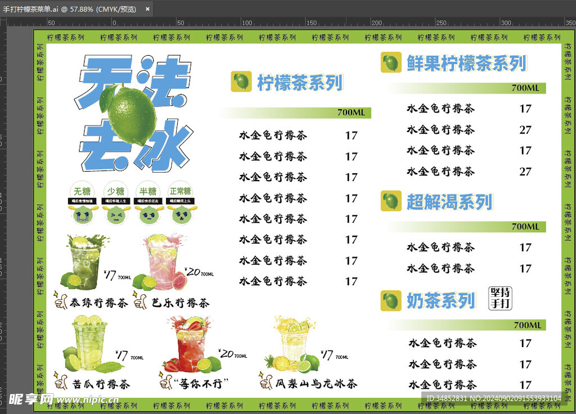Select the 700ML gradient bar under 超解渴系列
This screenshot has width=576, height=414.
click(x=466, y=227)
